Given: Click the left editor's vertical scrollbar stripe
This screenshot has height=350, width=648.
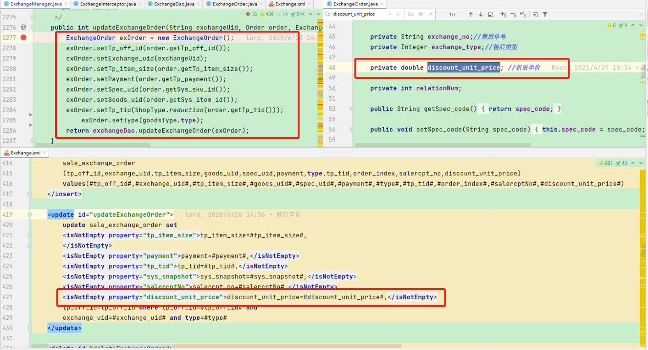Looking at the screenshot, I should tap(320, 82).
